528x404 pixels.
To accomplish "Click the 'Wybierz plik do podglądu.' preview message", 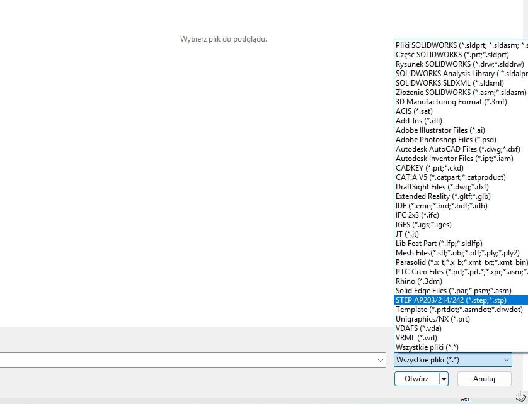I will coord(224,39).
